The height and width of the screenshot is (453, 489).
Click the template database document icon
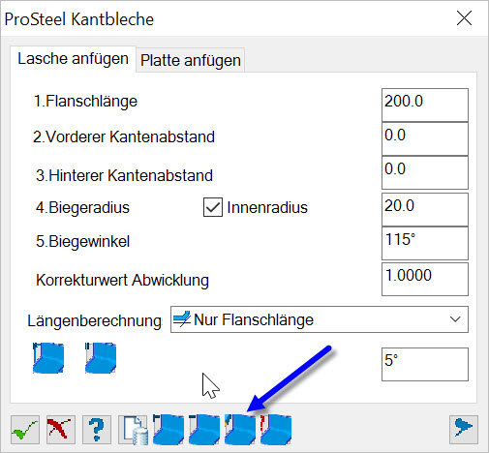133,430
